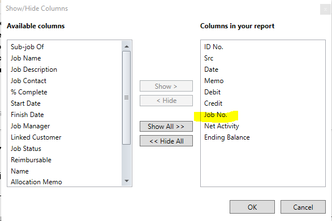The image size is (332, 221).
Task: Click the << Hide All button
Action: 166,141
